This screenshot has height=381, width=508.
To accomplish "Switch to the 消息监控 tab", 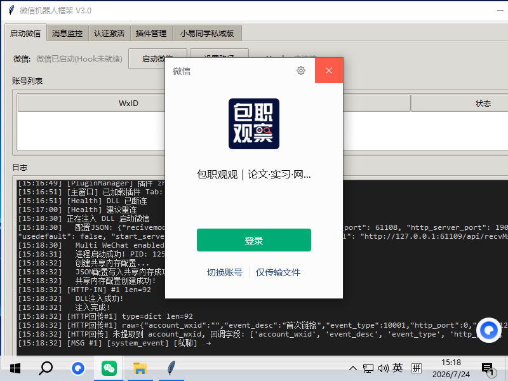I will click(67, 33).
